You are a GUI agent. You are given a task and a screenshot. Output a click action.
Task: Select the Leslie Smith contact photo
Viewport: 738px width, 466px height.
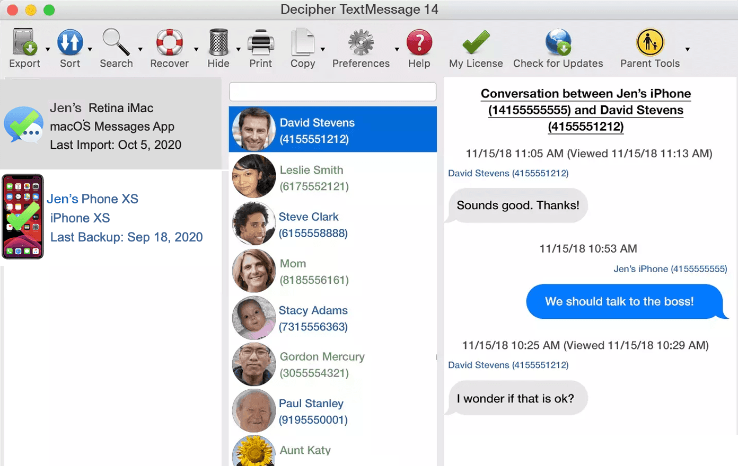[x=254, y=176]
